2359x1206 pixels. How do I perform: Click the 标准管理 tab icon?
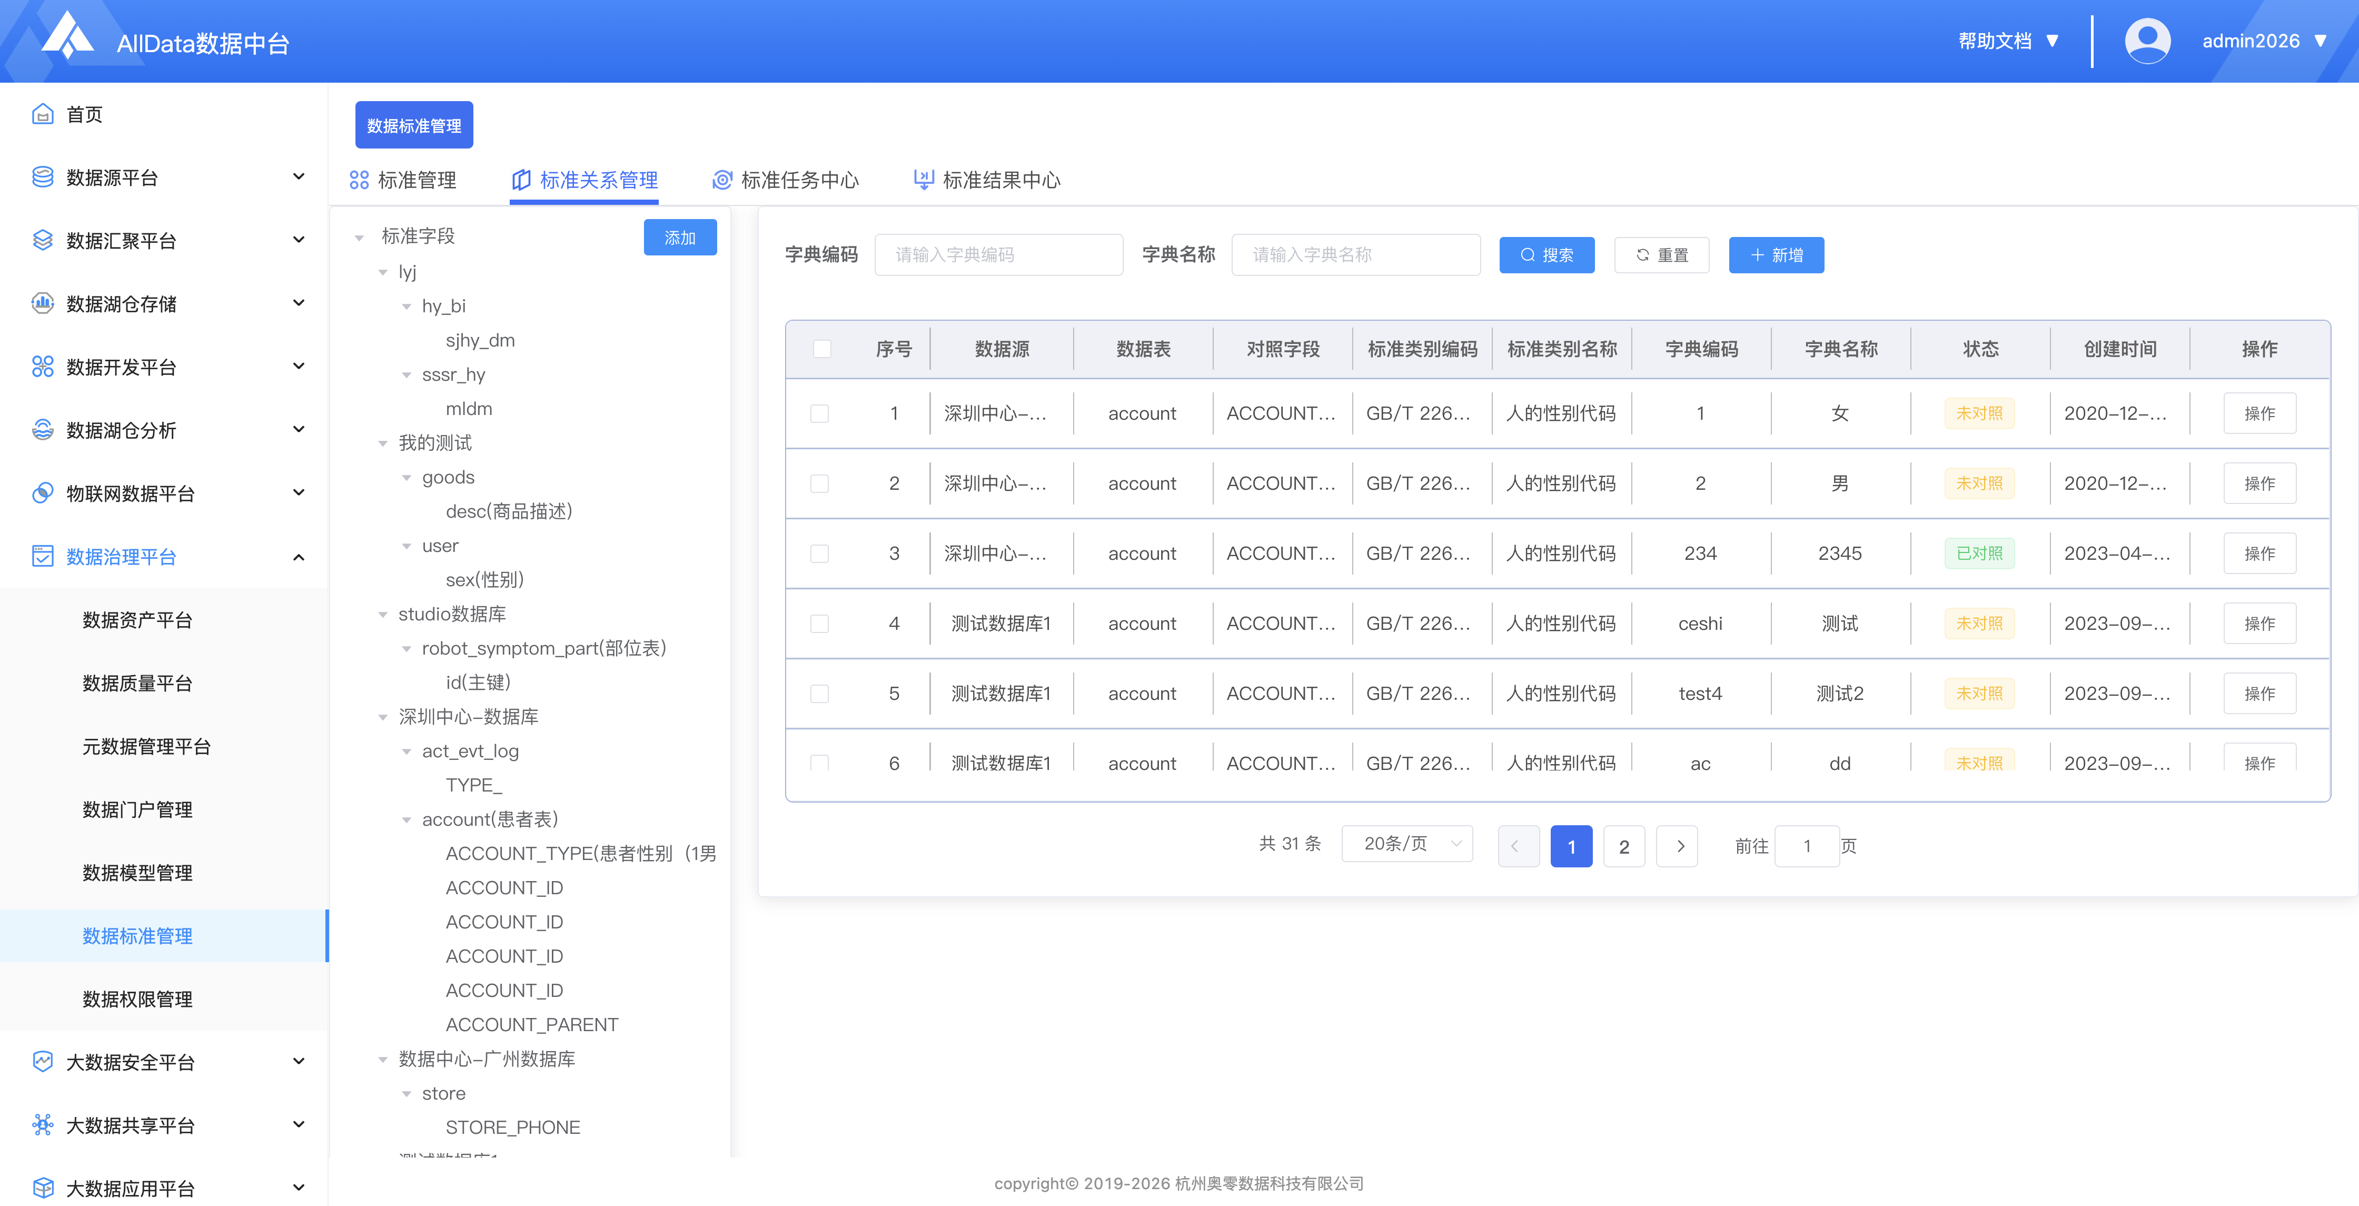click(x=359, y=180)
